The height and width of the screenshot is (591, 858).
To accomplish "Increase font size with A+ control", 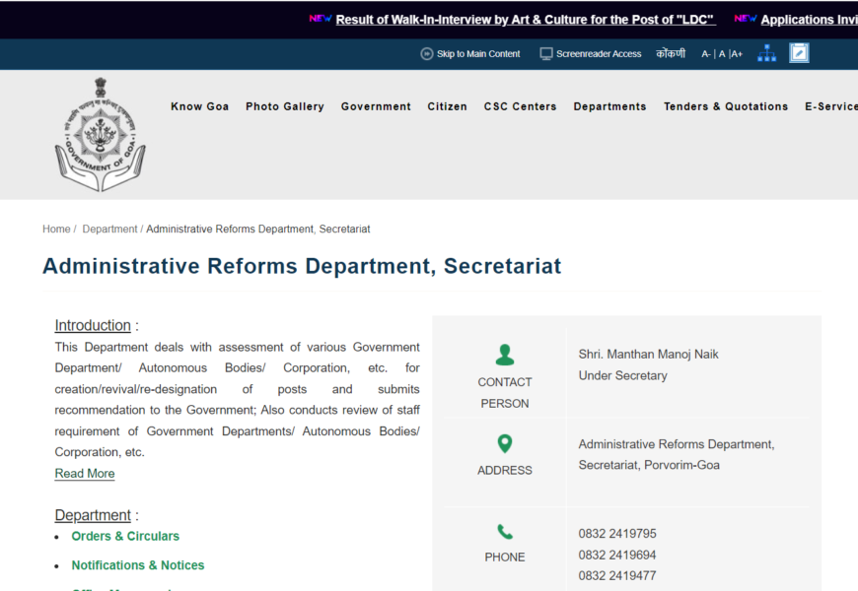I will click(x=736, y=54).
